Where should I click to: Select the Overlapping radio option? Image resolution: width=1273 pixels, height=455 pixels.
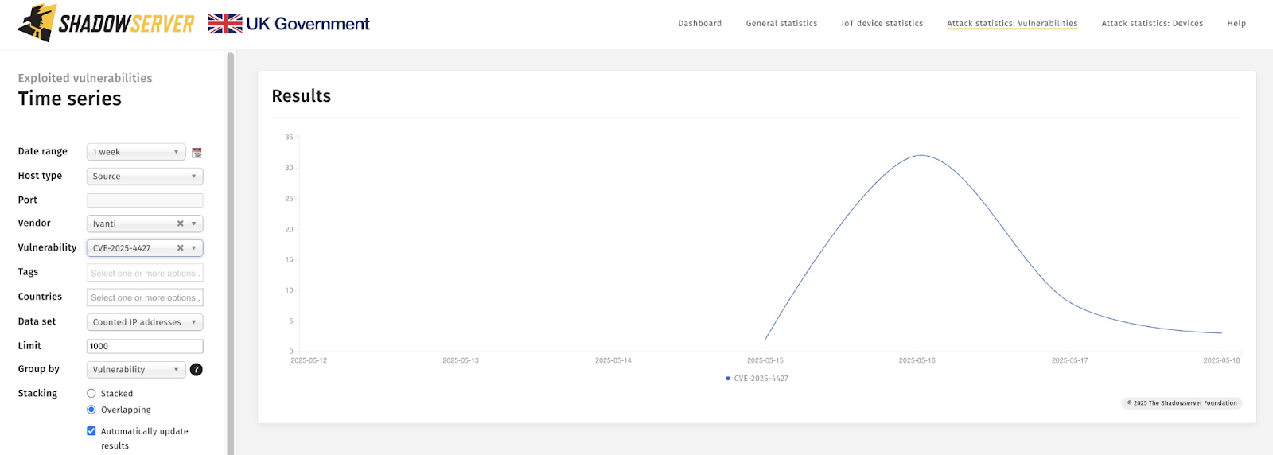(91, 410)
